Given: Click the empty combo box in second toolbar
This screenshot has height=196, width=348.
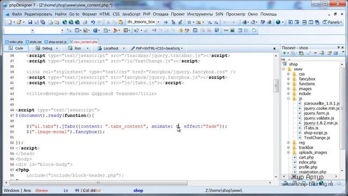Looking at the screenshot, I should tap(20, 30).
